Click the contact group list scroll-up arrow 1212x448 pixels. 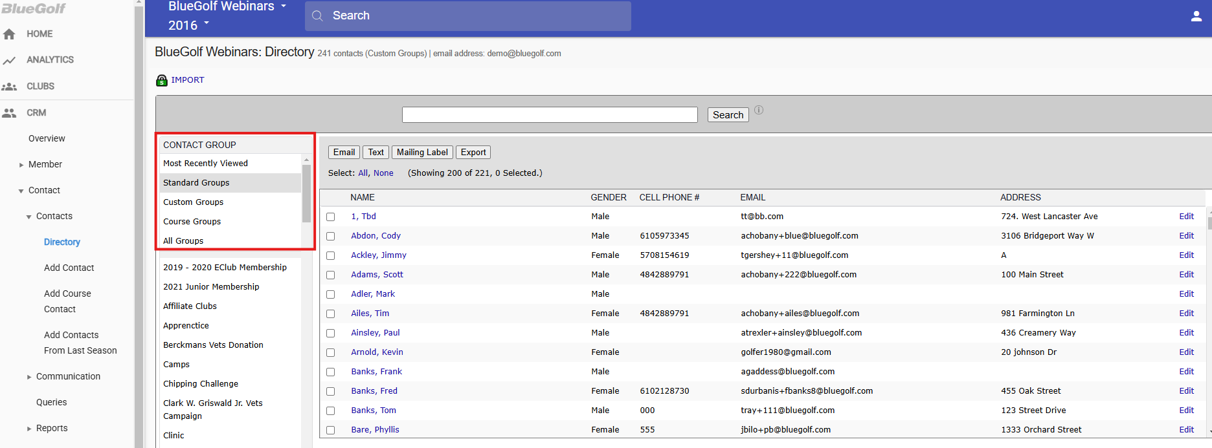pos(306,160)
